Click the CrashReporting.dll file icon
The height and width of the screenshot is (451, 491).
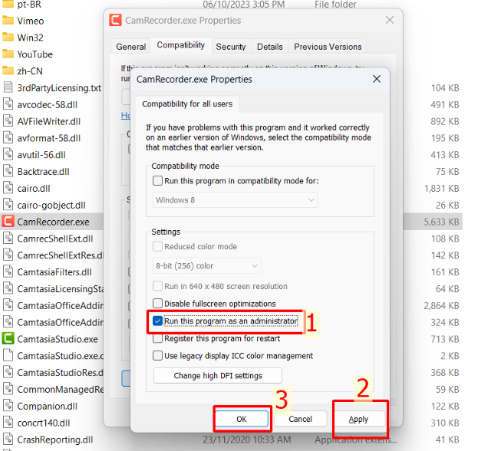click(x=8, y=439)
